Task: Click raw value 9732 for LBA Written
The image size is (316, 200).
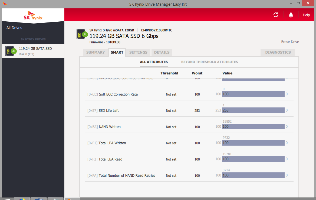Action: pyautogui.click(x=226, y=138)
